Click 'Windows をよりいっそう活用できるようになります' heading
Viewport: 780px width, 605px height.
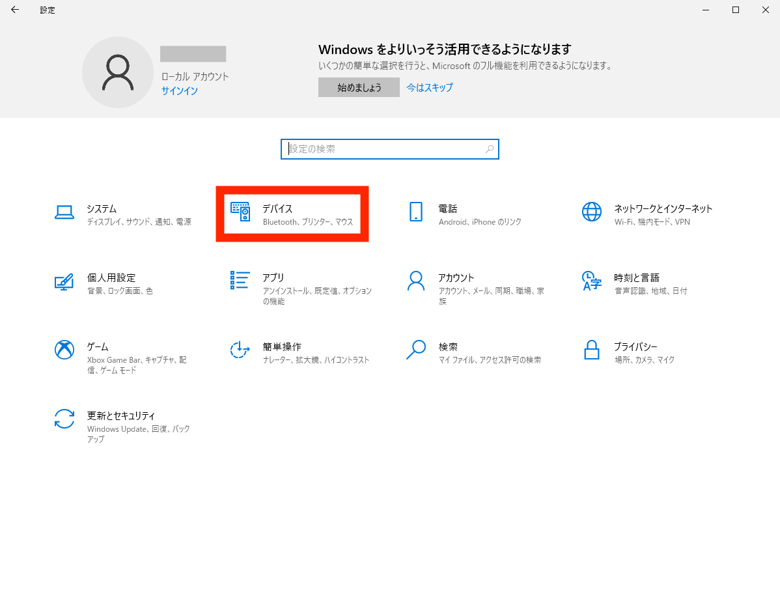coord(445,49)
